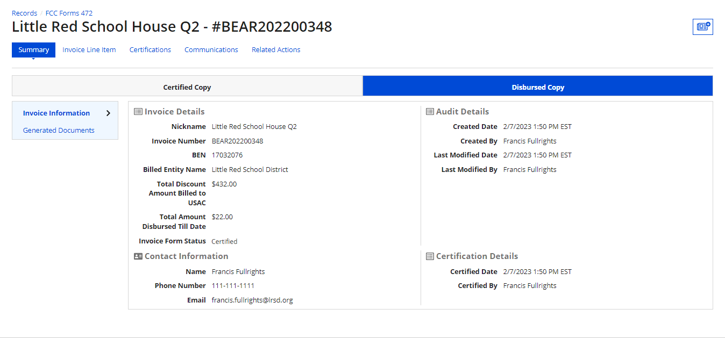Open the Related Actions tab
Viewport: 725px width, 338px height.
coord(276,50)
